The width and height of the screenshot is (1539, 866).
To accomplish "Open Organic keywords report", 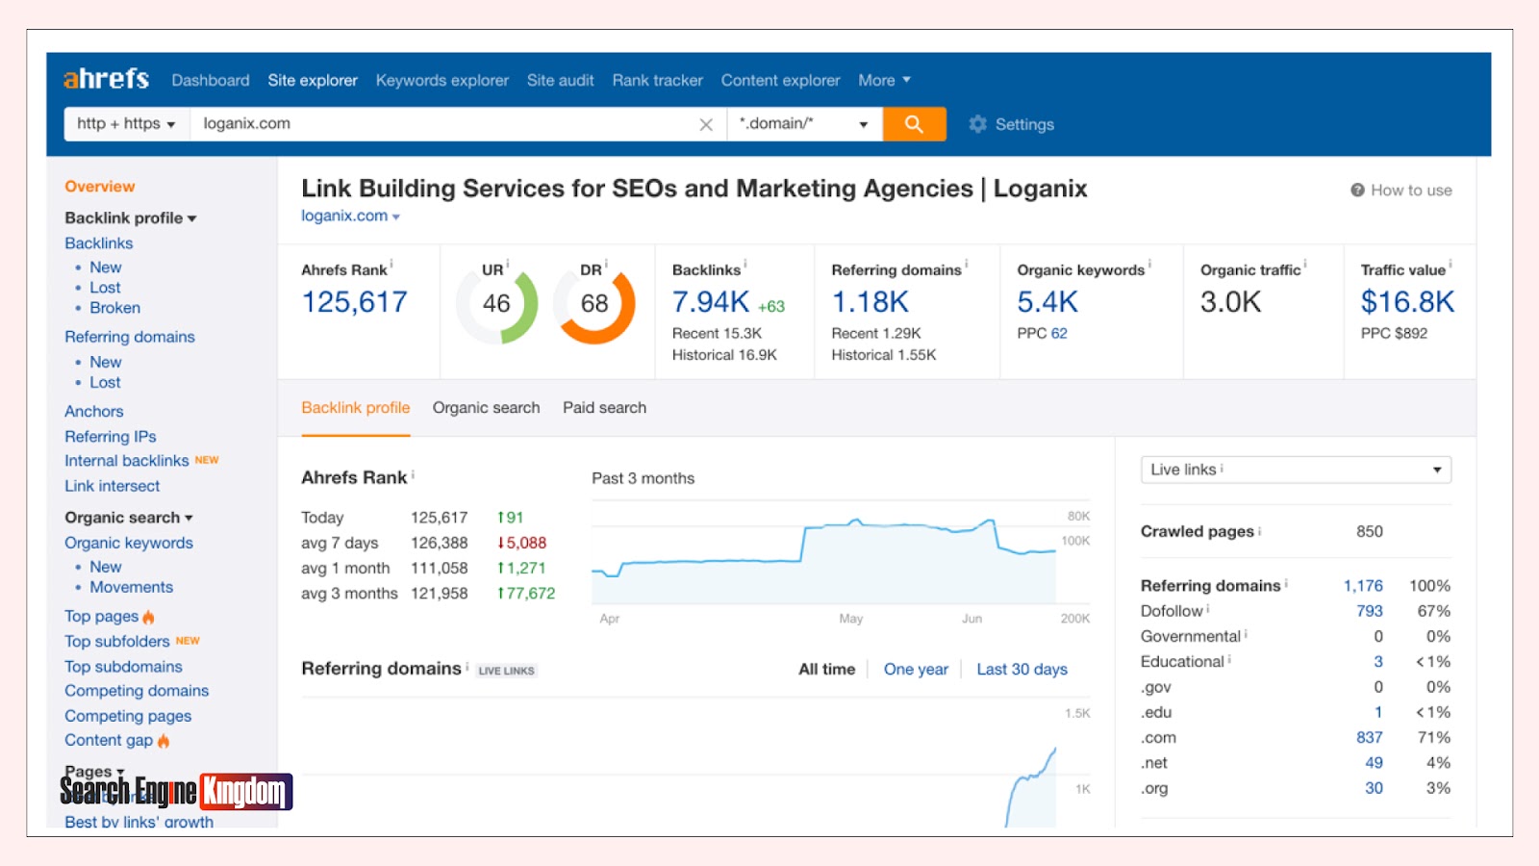I will click(x=129, y=543).
